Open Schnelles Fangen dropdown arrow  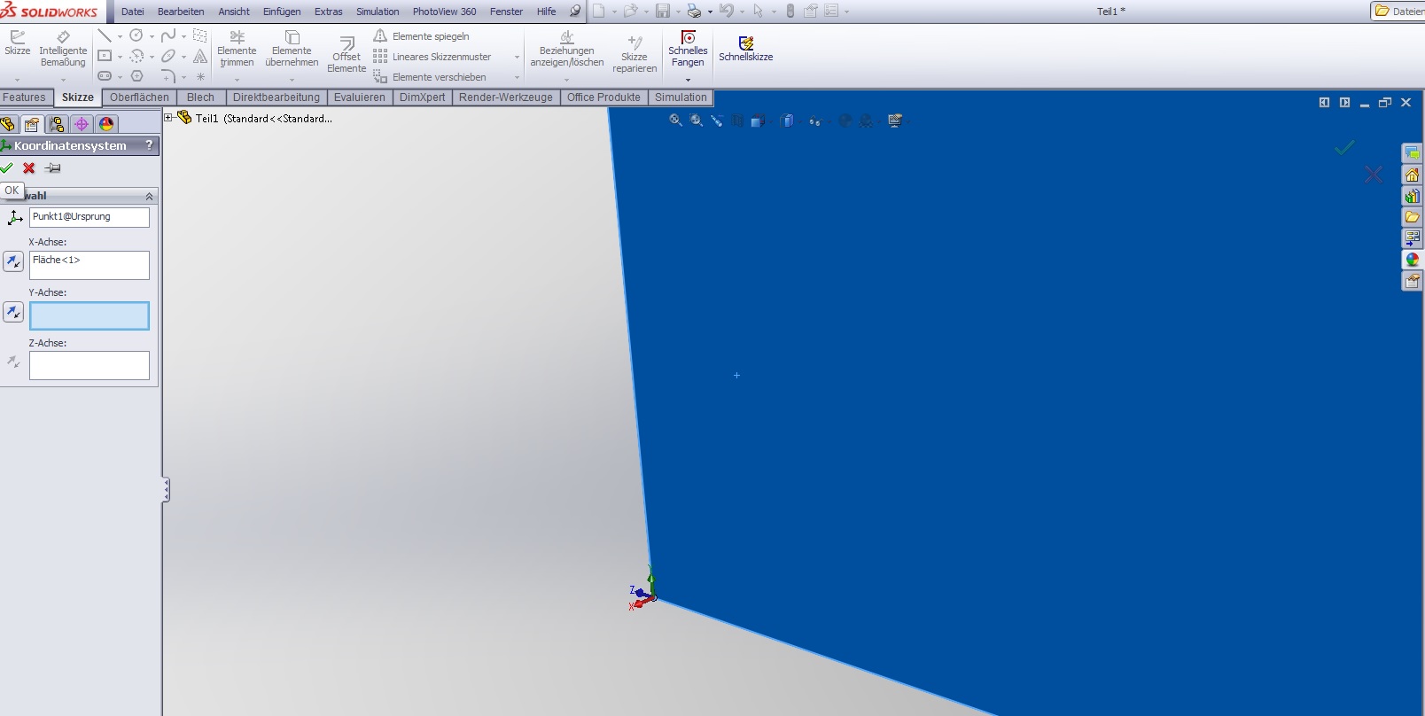(x=688, y=80)
